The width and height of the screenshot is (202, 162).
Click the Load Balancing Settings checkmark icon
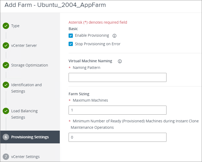(6, 111)
